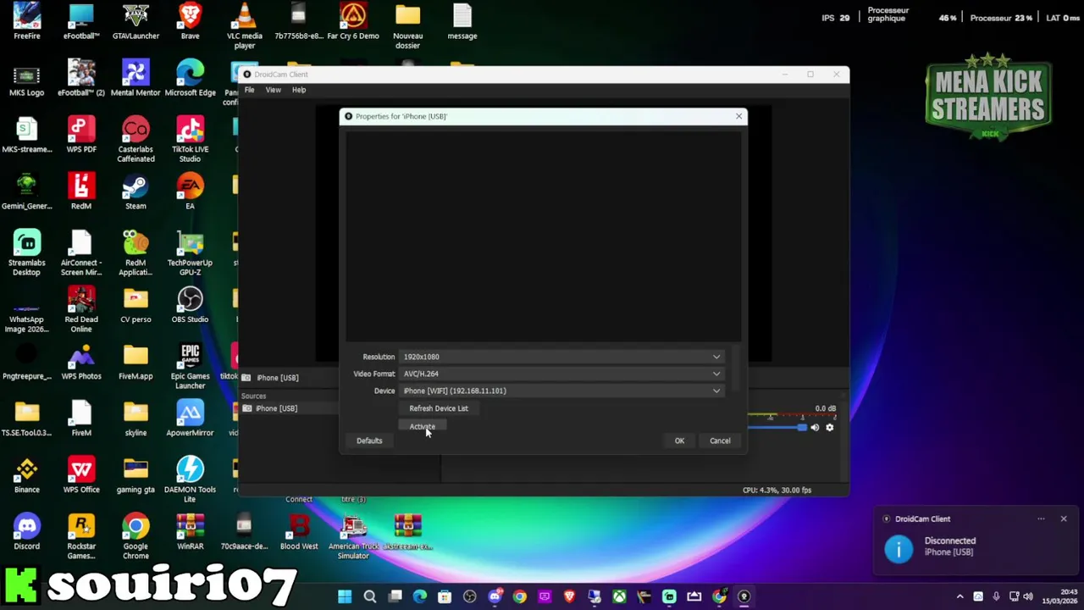1084x610 pixels.
Task: Open DAEMON Tools Lite desktop icon
Action: [190, 480]
